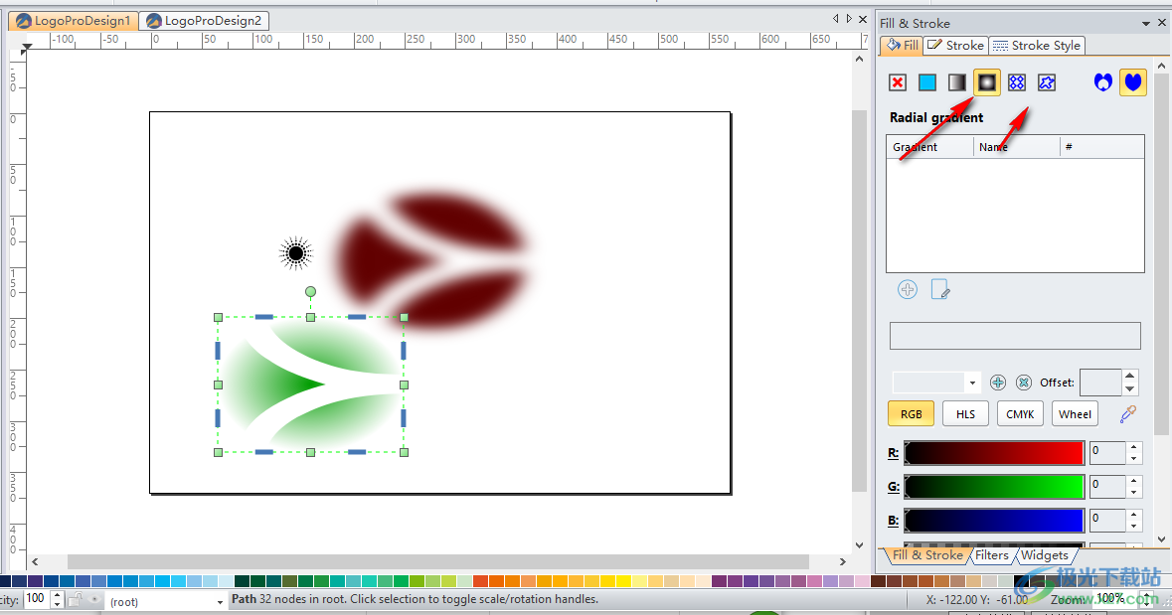The image size is (1172, 615).
Task: Switch to the Stroke Style tab
Action: 1037,45
